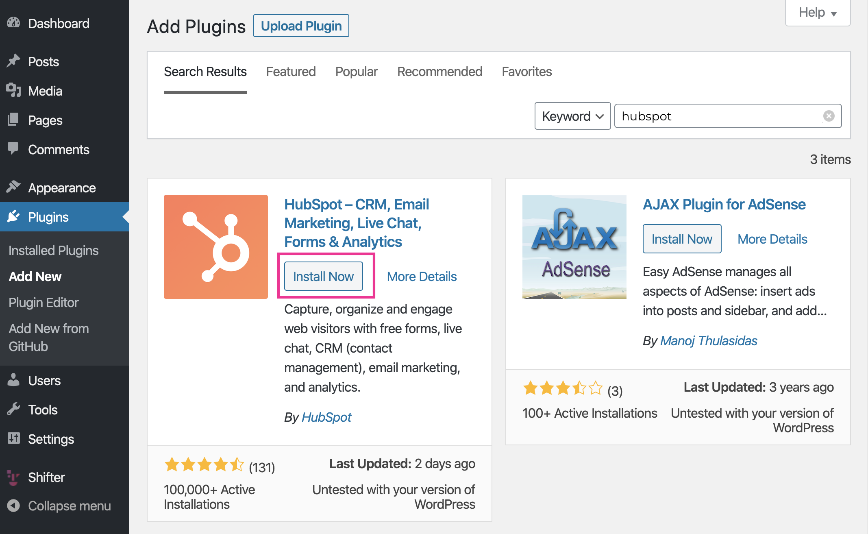
Task: Switch to the Favorites tab
Action: click(x=527, y=72)
